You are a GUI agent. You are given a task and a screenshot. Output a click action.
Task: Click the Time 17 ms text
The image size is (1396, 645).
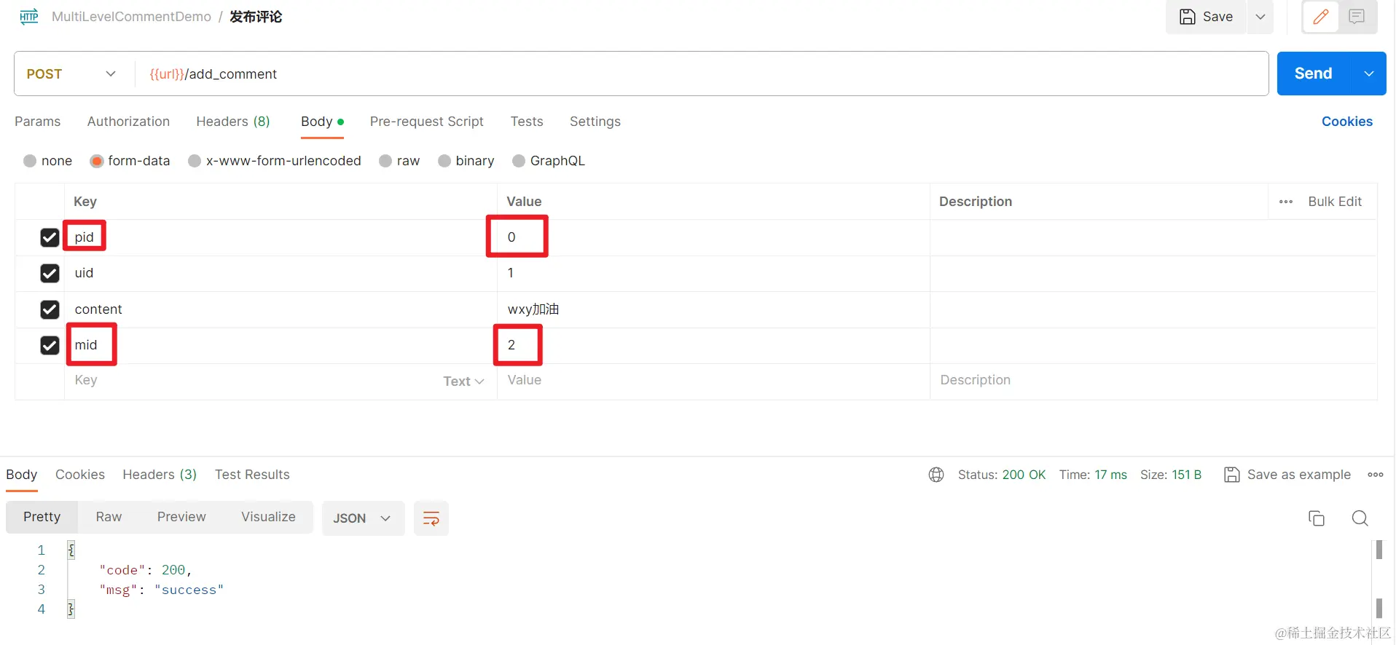(1093, 475)
